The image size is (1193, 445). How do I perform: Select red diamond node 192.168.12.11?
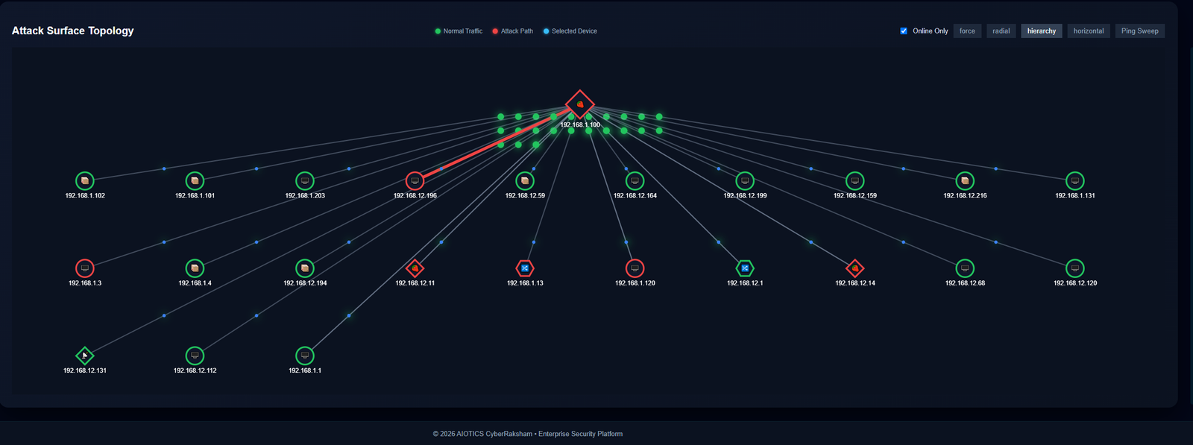tap(415, 268)
